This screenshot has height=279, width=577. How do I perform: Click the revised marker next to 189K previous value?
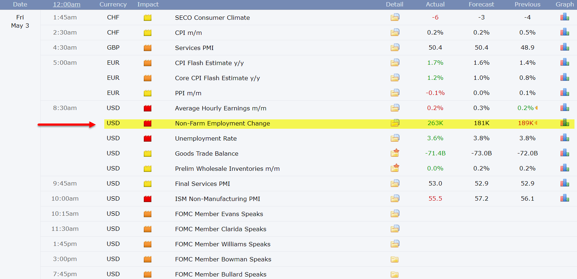pyautogui.click(x=536, y=123)
